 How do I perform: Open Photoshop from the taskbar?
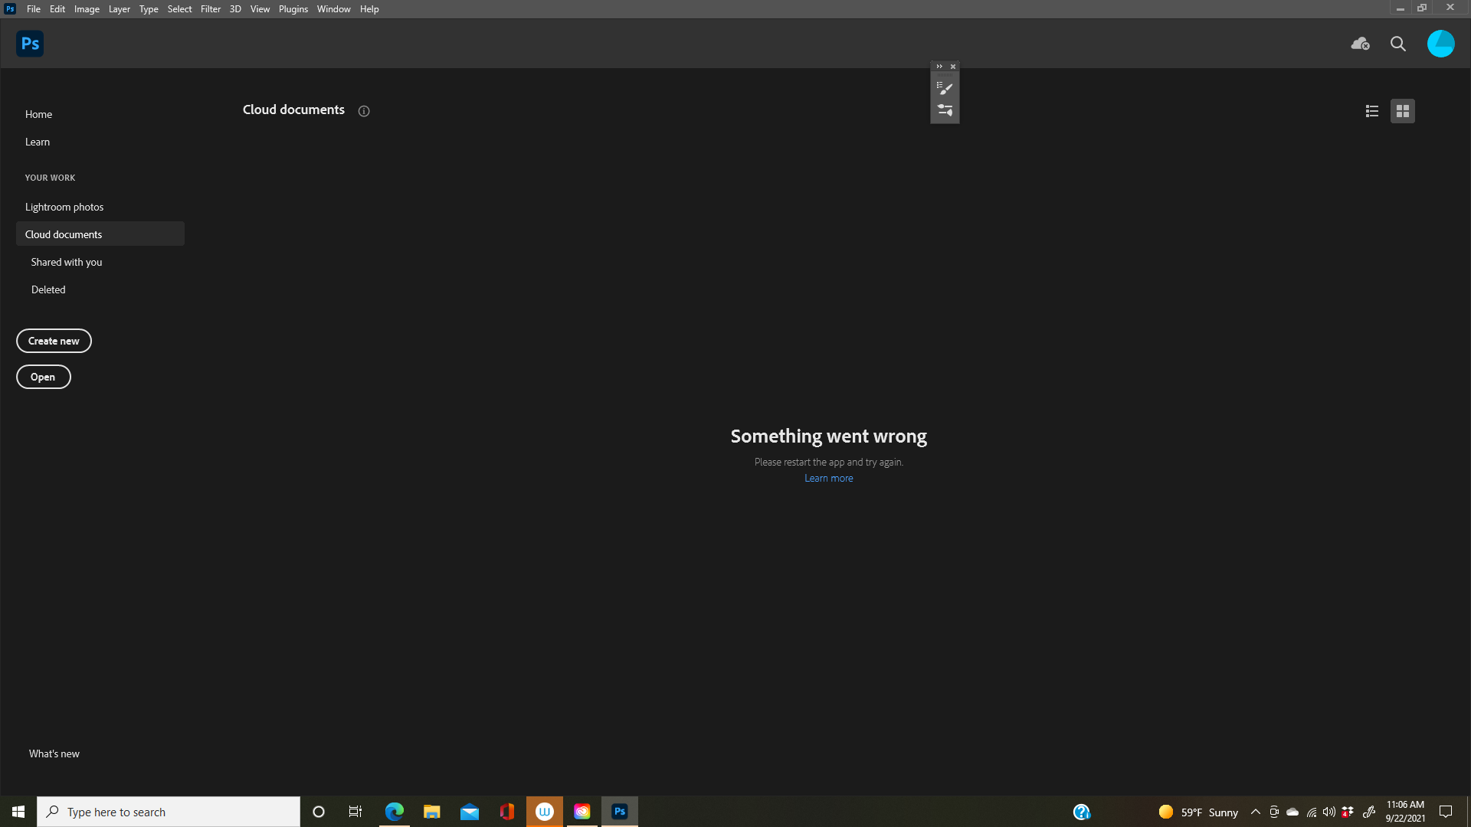[x=619, y=811]
